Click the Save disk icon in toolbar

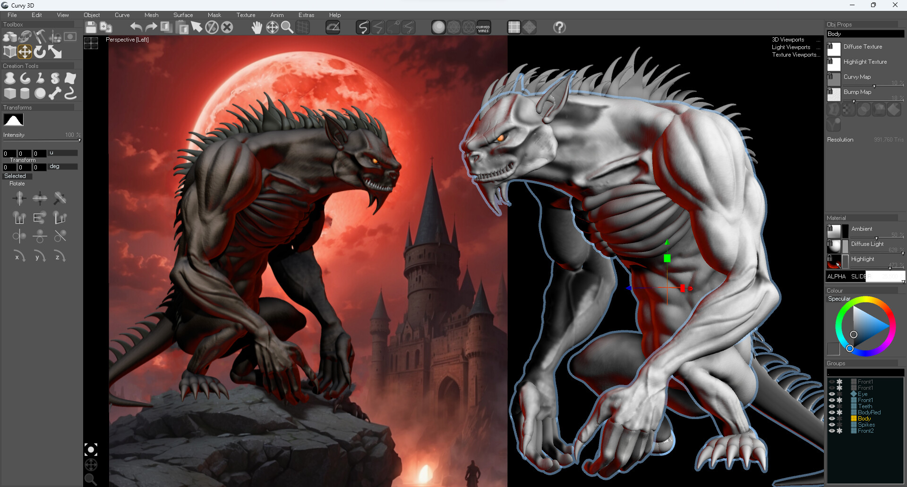point(91,27)
